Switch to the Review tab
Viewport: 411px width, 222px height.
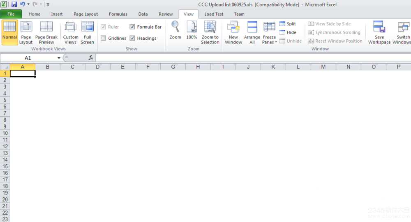click(x=166, y=14)
